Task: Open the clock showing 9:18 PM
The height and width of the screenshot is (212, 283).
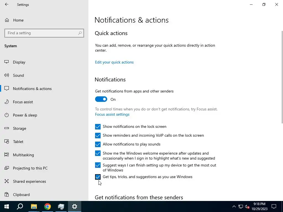Action: click(259, 206)
